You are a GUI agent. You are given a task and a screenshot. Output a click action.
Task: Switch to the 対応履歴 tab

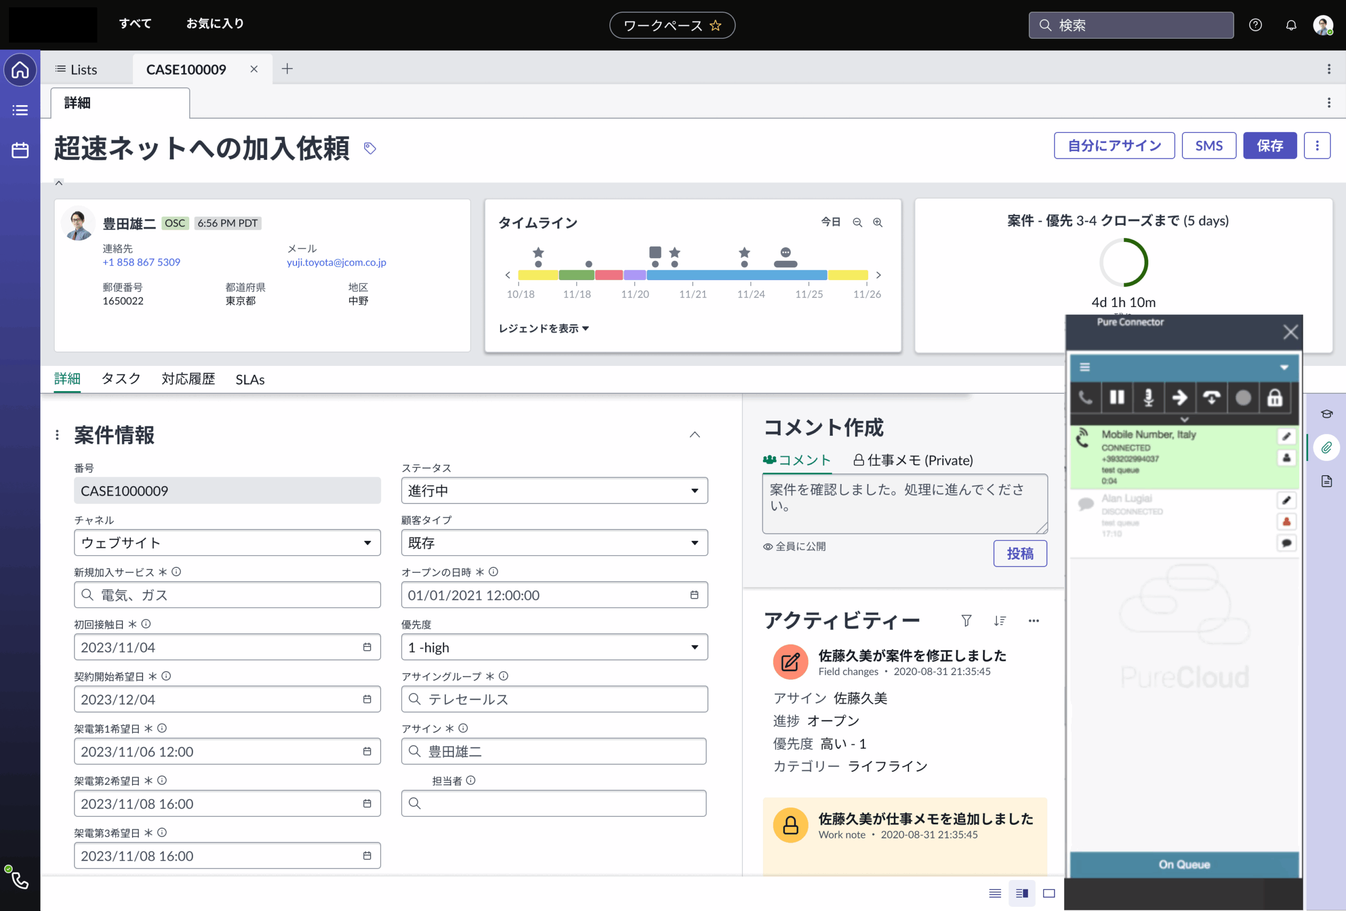pyautogui.click(x=188, y=380)
